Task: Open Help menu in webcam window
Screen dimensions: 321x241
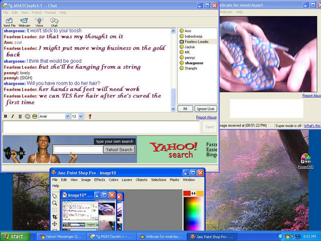Action: click(x=239, y=12)
